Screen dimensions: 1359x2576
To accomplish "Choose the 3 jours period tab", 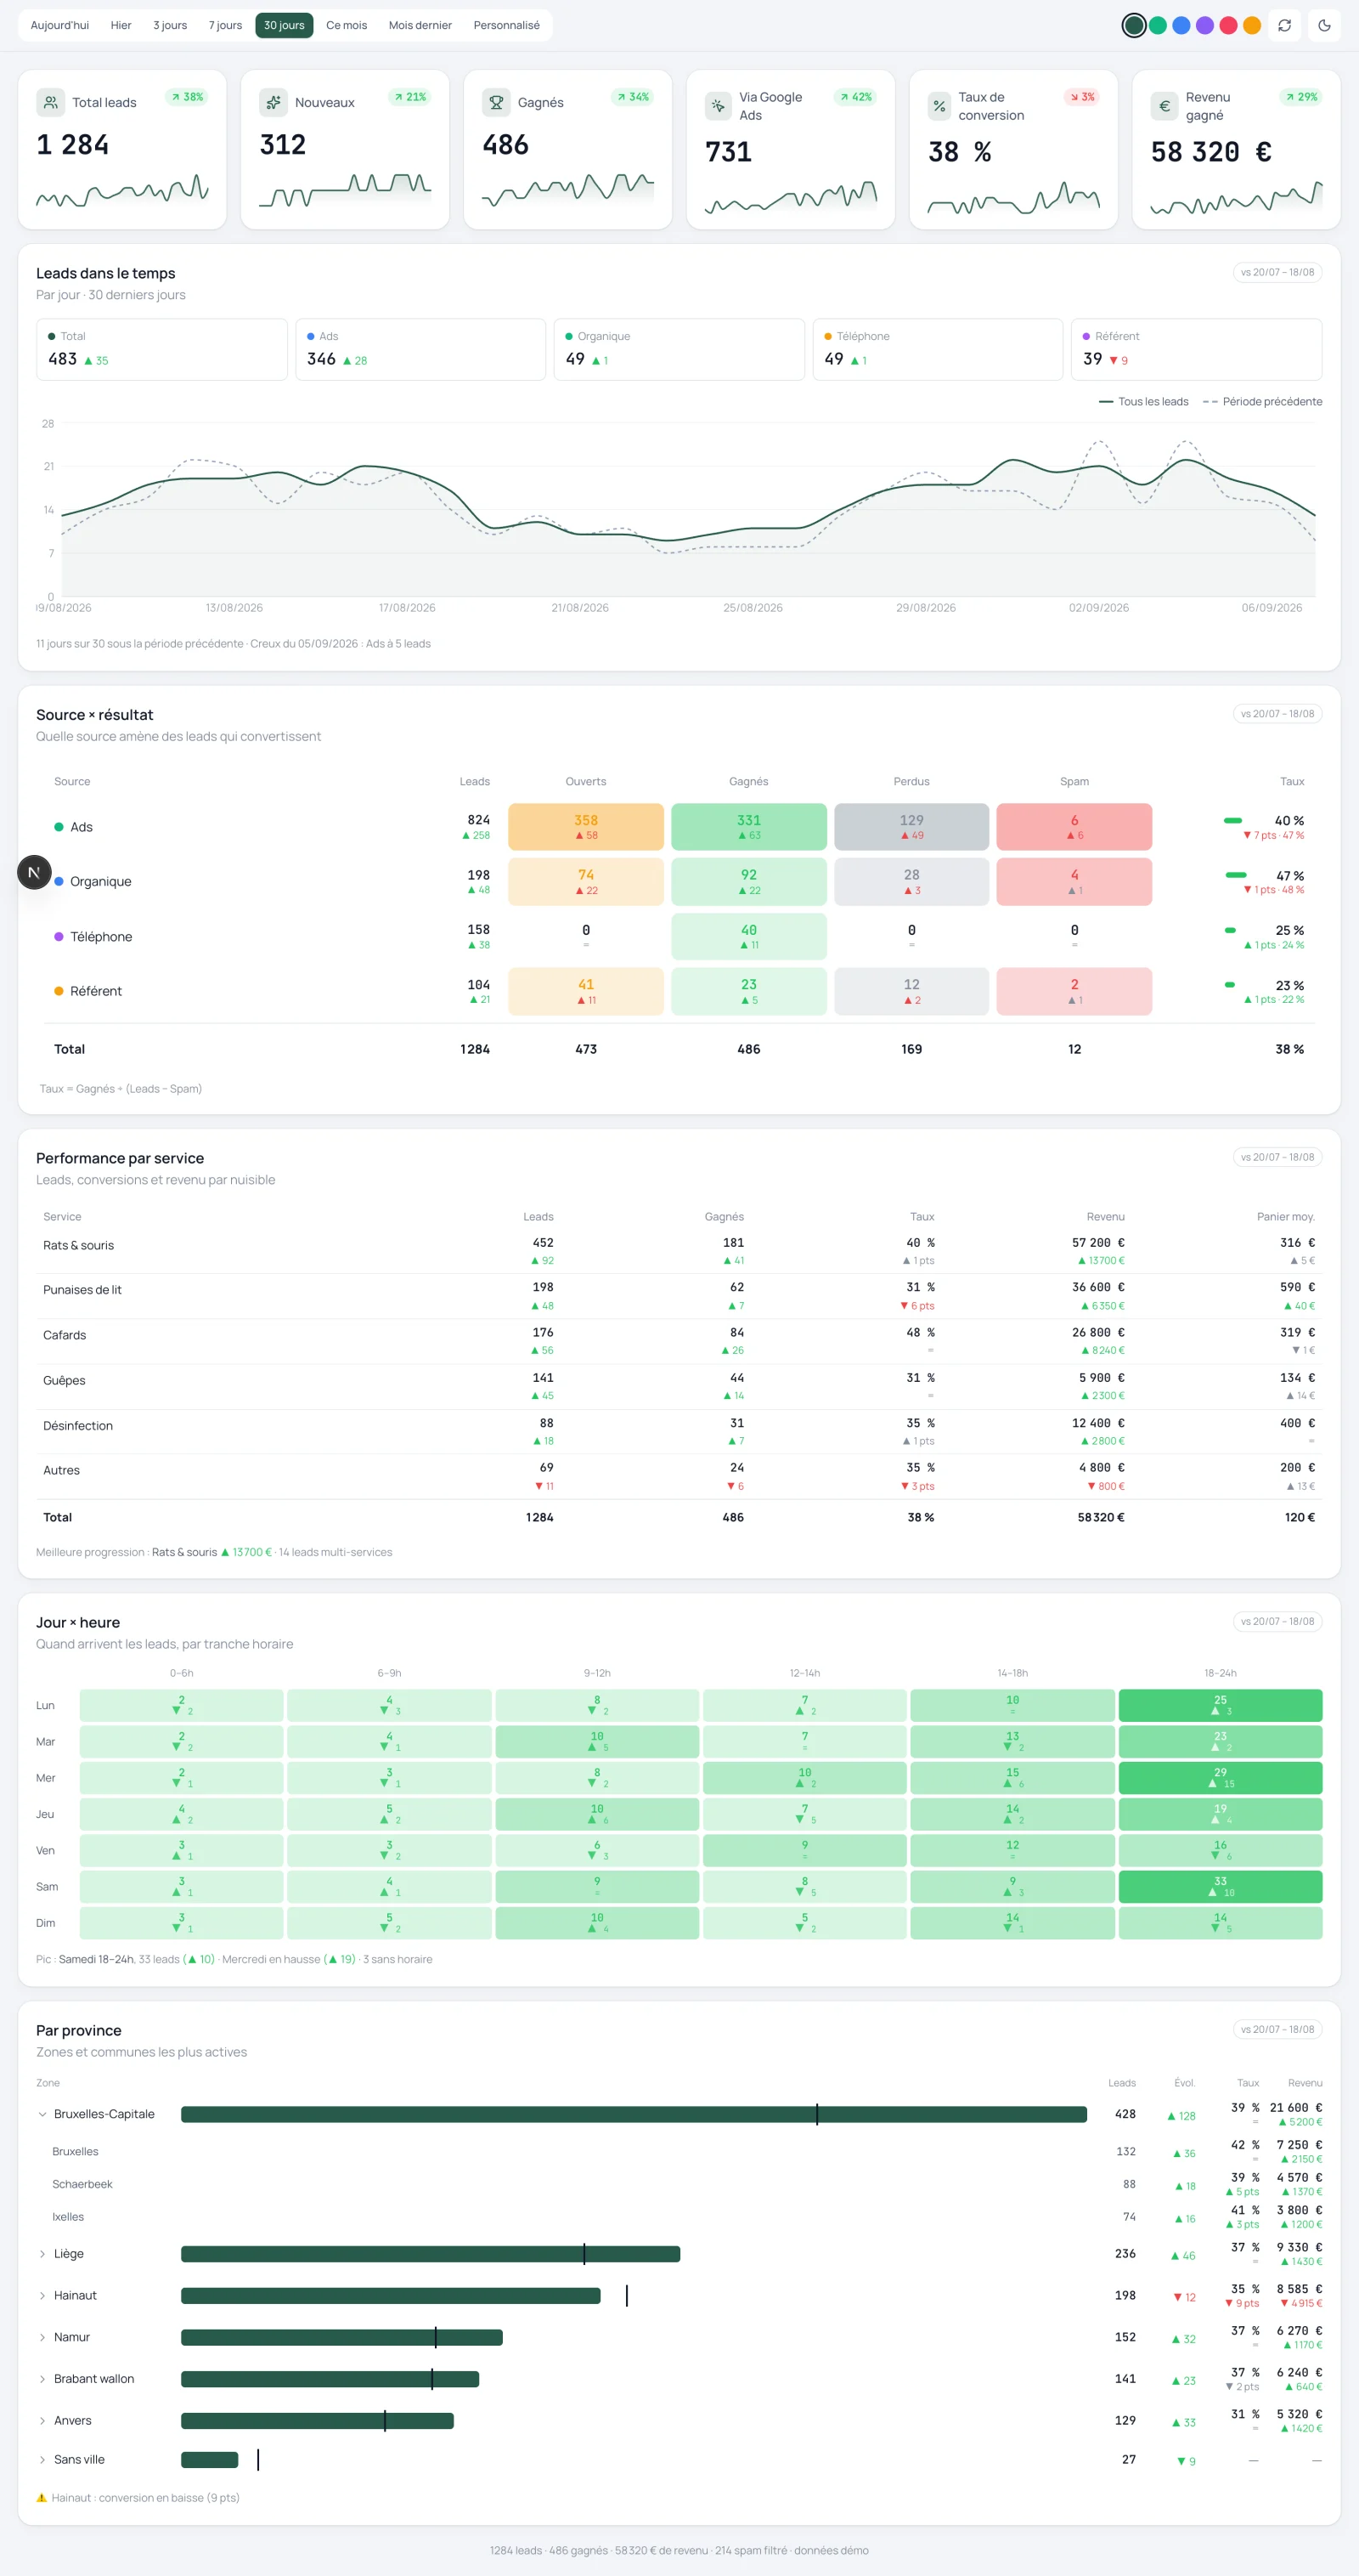I will [170, 25].
